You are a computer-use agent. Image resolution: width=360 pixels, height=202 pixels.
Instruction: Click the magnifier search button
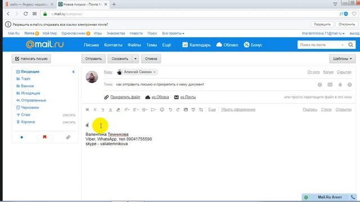point(350,45)
